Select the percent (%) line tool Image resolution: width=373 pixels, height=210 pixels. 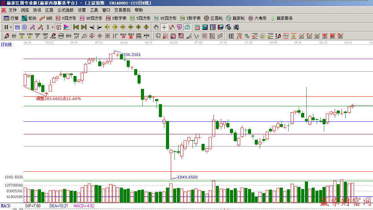point(247,36)
